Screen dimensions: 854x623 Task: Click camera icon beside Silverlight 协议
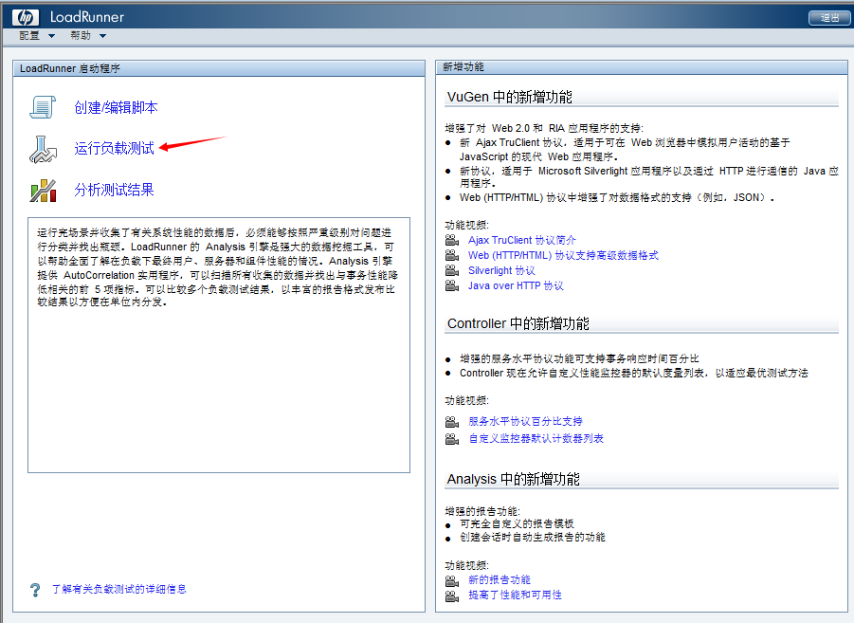(x=452, y=270)
